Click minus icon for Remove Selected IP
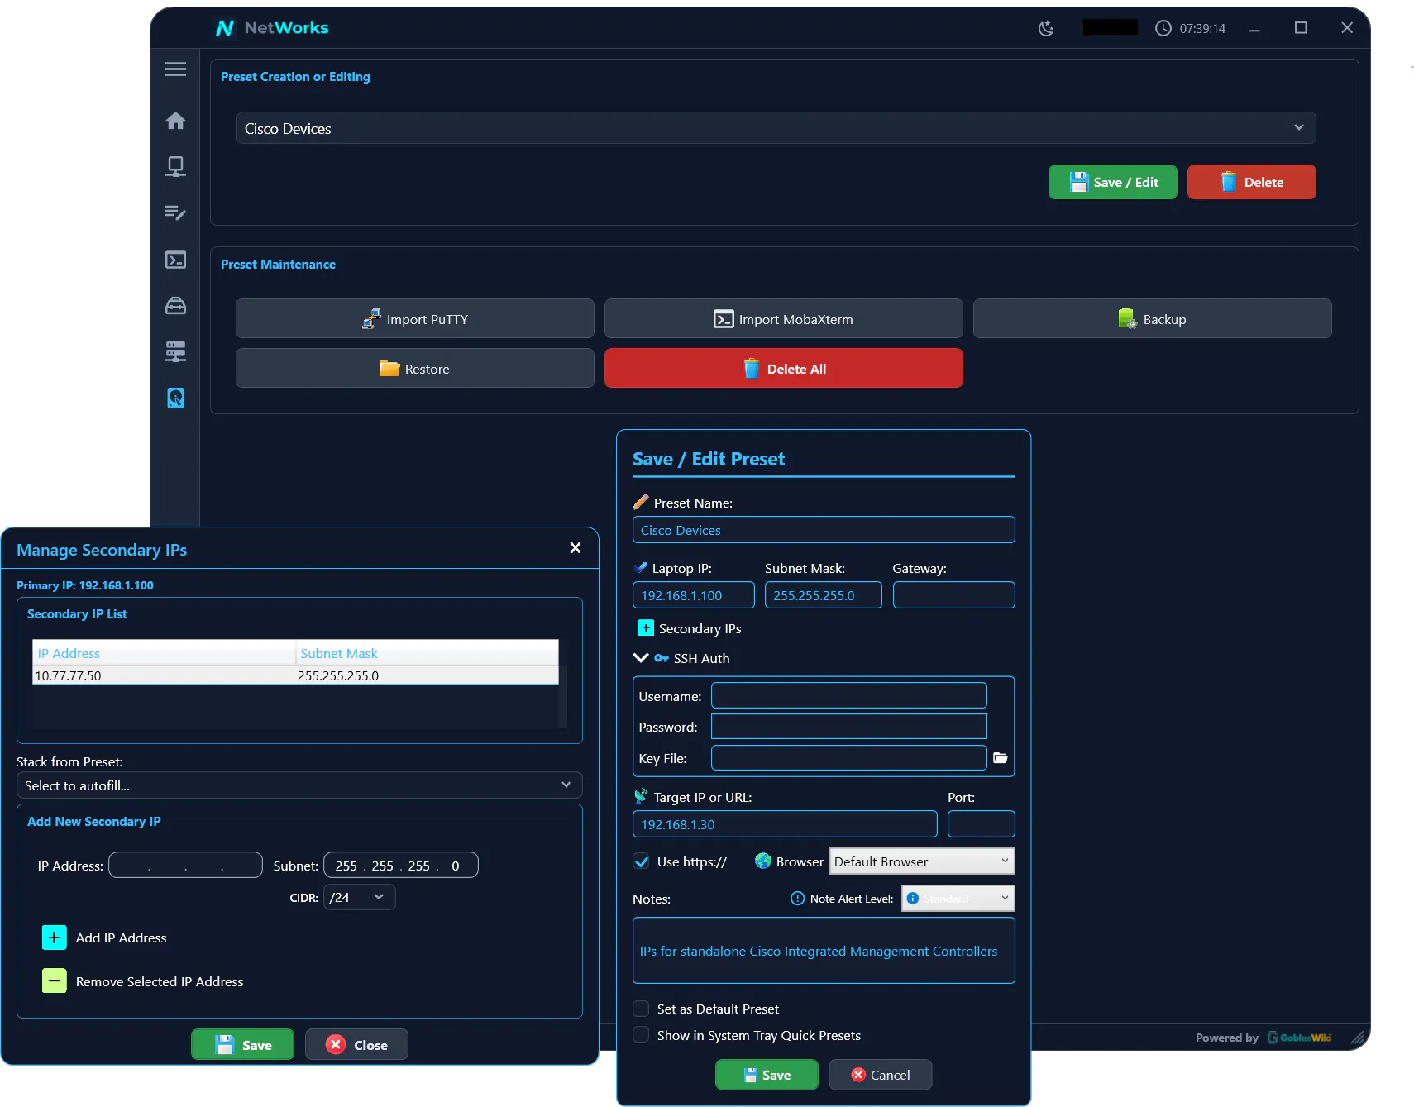This screenshot has width=1414, height=1107. tap(54, 981)
